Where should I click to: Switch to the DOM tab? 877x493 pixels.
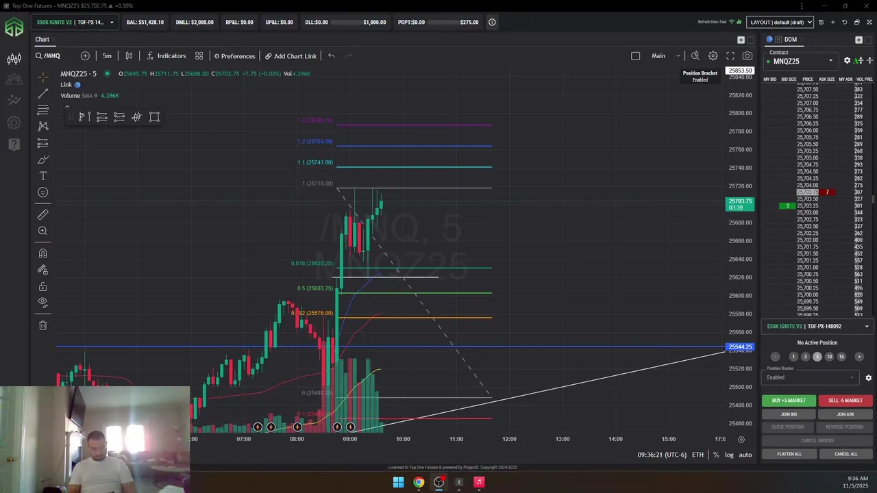click(790, 40)
